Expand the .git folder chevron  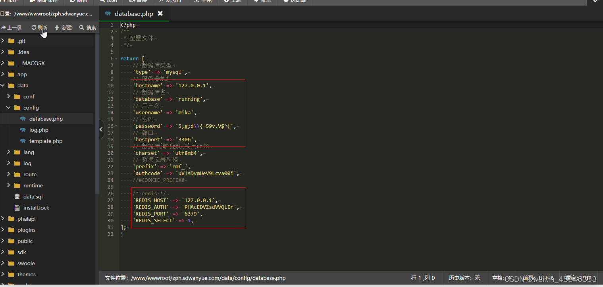coord(3,41)
